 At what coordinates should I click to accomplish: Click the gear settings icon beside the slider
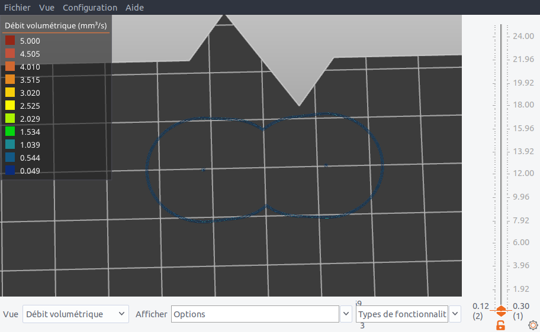(x=533, y=325)
